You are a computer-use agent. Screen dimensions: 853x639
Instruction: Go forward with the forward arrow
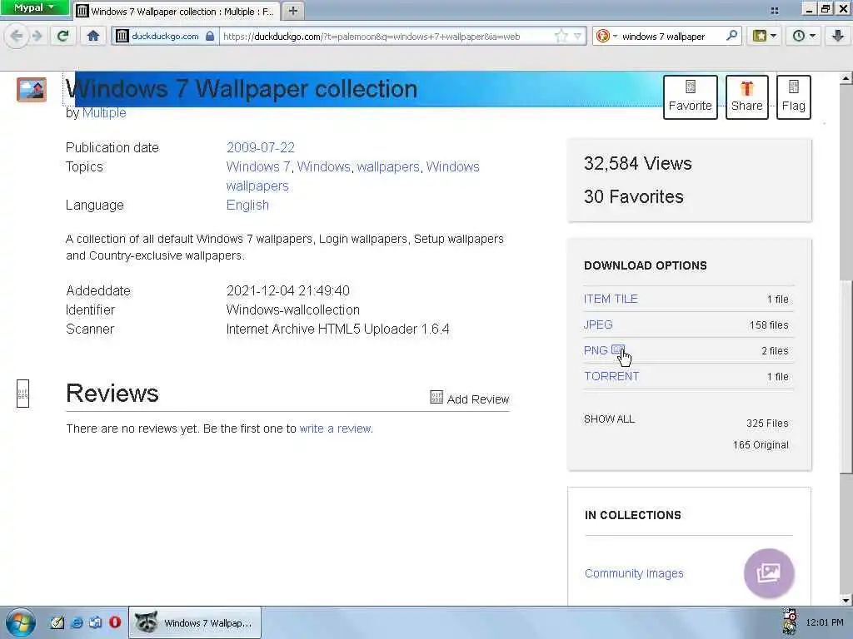37,37
